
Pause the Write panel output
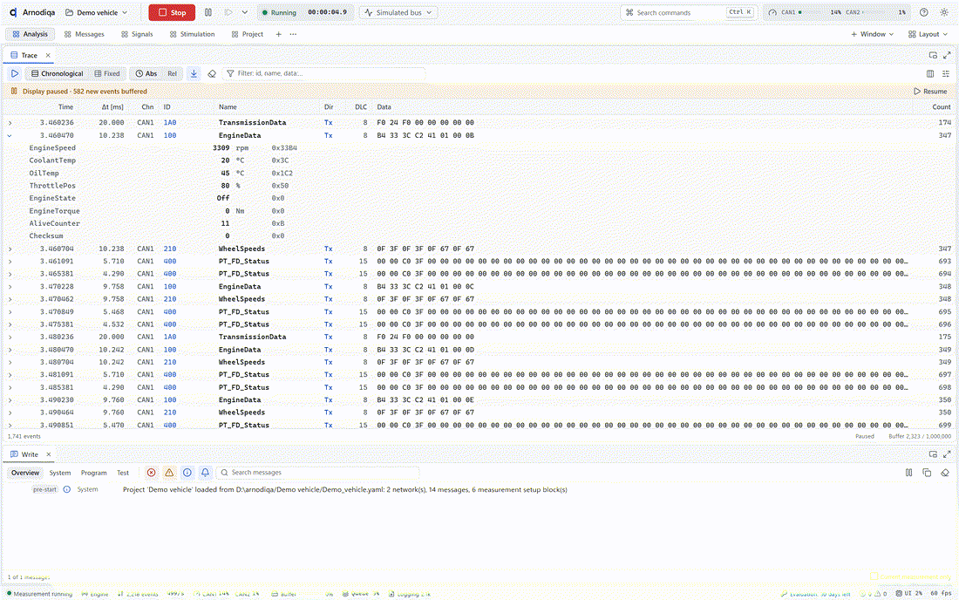(908, 473)
